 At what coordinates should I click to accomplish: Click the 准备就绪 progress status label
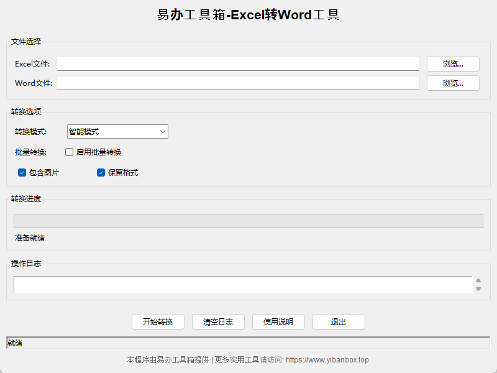[30, 238]
